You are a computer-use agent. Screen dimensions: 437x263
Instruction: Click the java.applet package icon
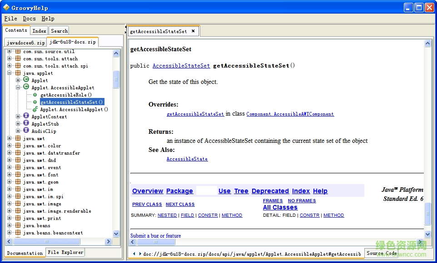(x=18, y=73)
